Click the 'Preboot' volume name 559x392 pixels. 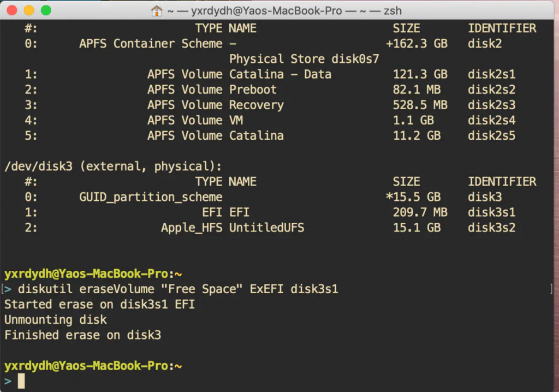point(253,90)
